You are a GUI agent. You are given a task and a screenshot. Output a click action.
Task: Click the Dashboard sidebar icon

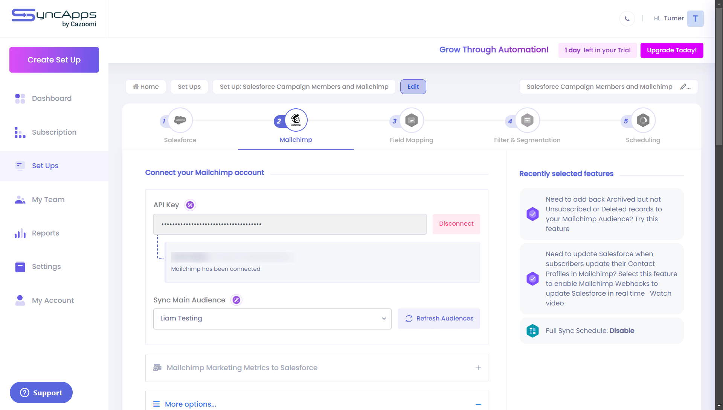click(x=20, y=99)
